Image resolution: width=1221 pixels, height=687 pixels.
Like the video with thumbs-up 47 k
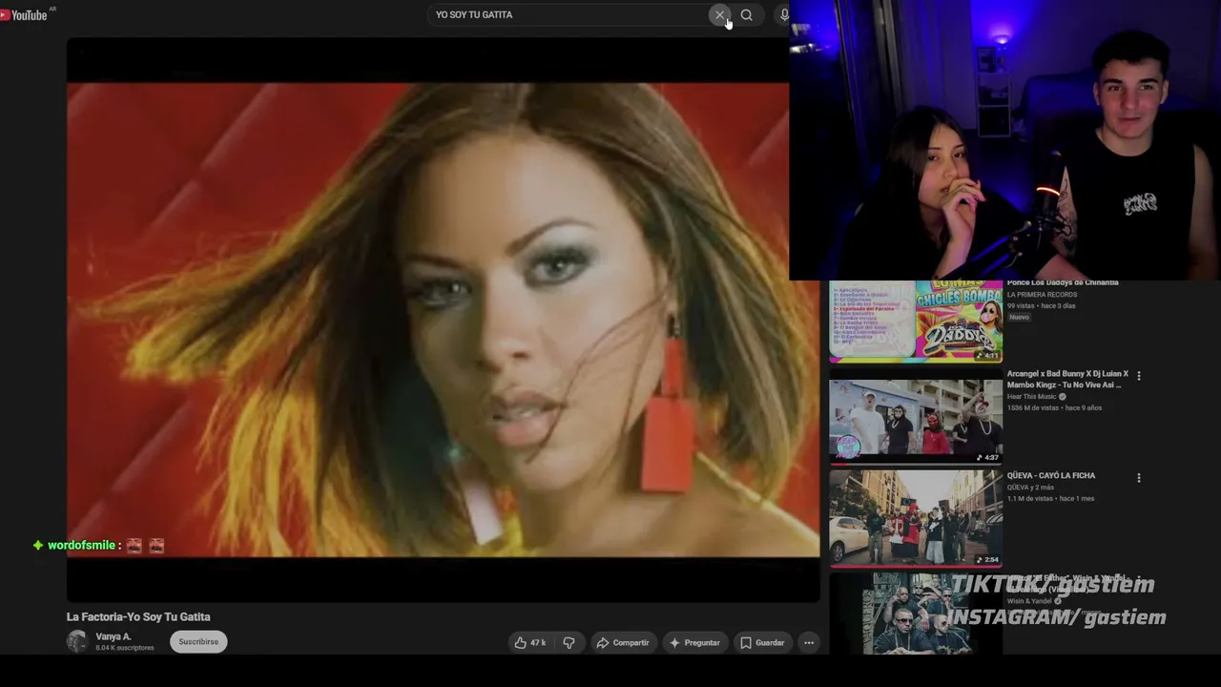(530, 642)
